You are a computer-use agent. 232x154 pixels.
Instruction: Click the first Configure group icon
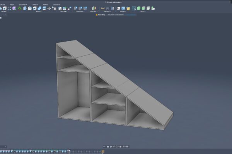click(75, 8)
